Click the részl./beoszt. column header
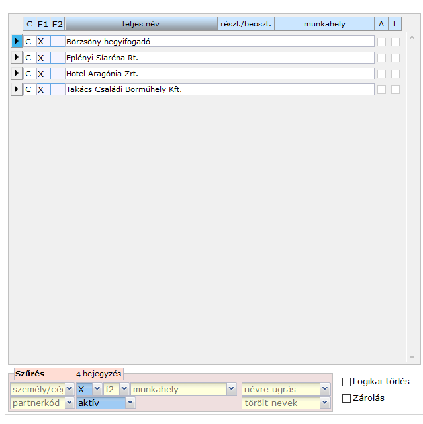 click(x=246, y=24)
